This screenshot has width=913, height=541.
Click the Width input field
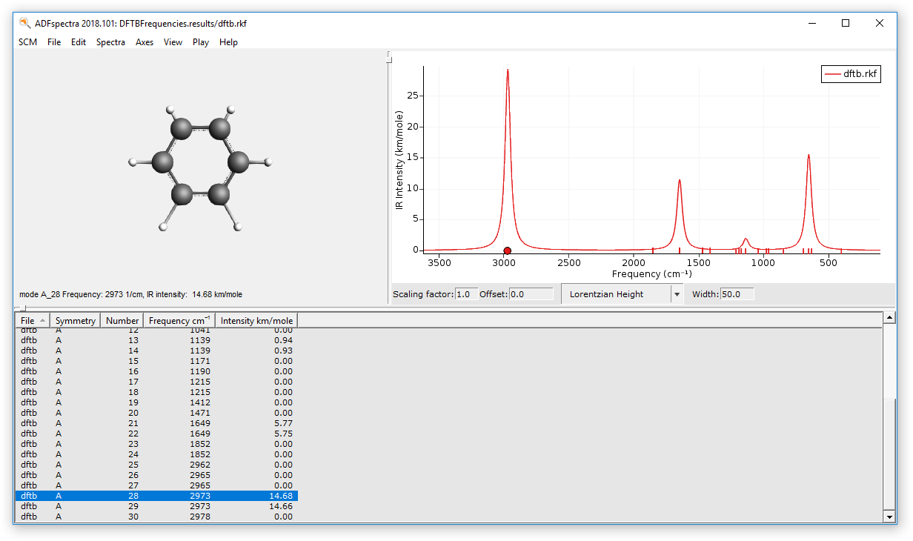[737, 294]
